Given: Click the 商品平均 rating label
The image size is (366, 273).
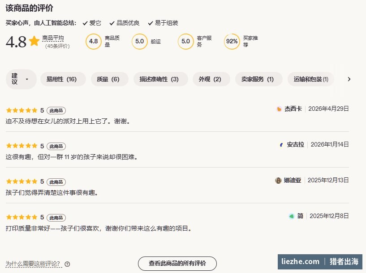Looking at the screenshot, I should pos(53,38).
